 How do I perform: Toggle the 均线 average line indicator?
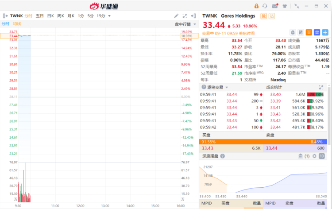pyautogui.click(x=17, y=24)
